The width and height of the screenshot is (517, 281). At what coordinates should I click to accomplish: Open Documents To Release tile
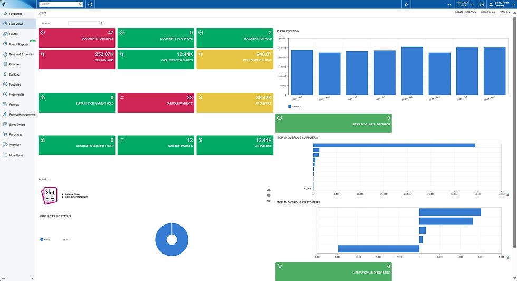point(77,38)
